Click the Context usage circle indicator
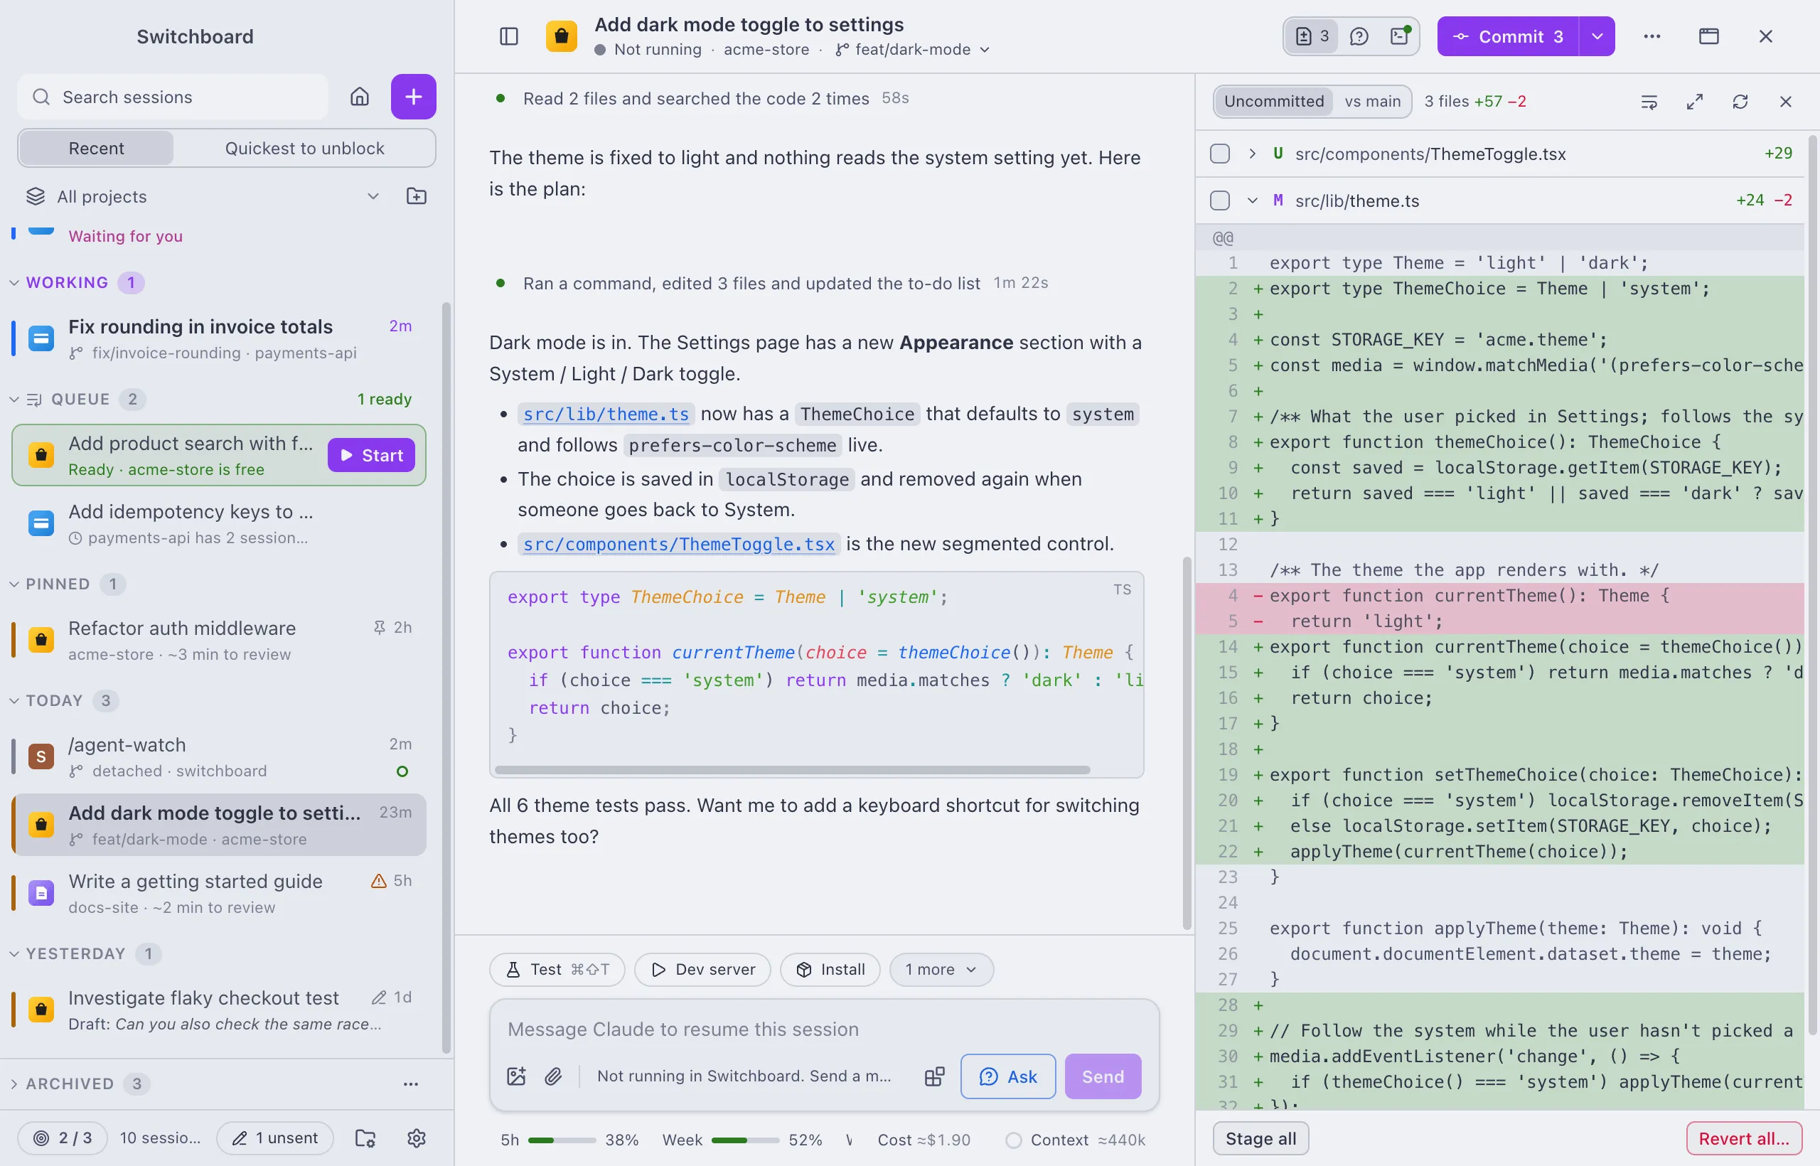This screenshot has width=1820, height=1166. (1014, 1140)
